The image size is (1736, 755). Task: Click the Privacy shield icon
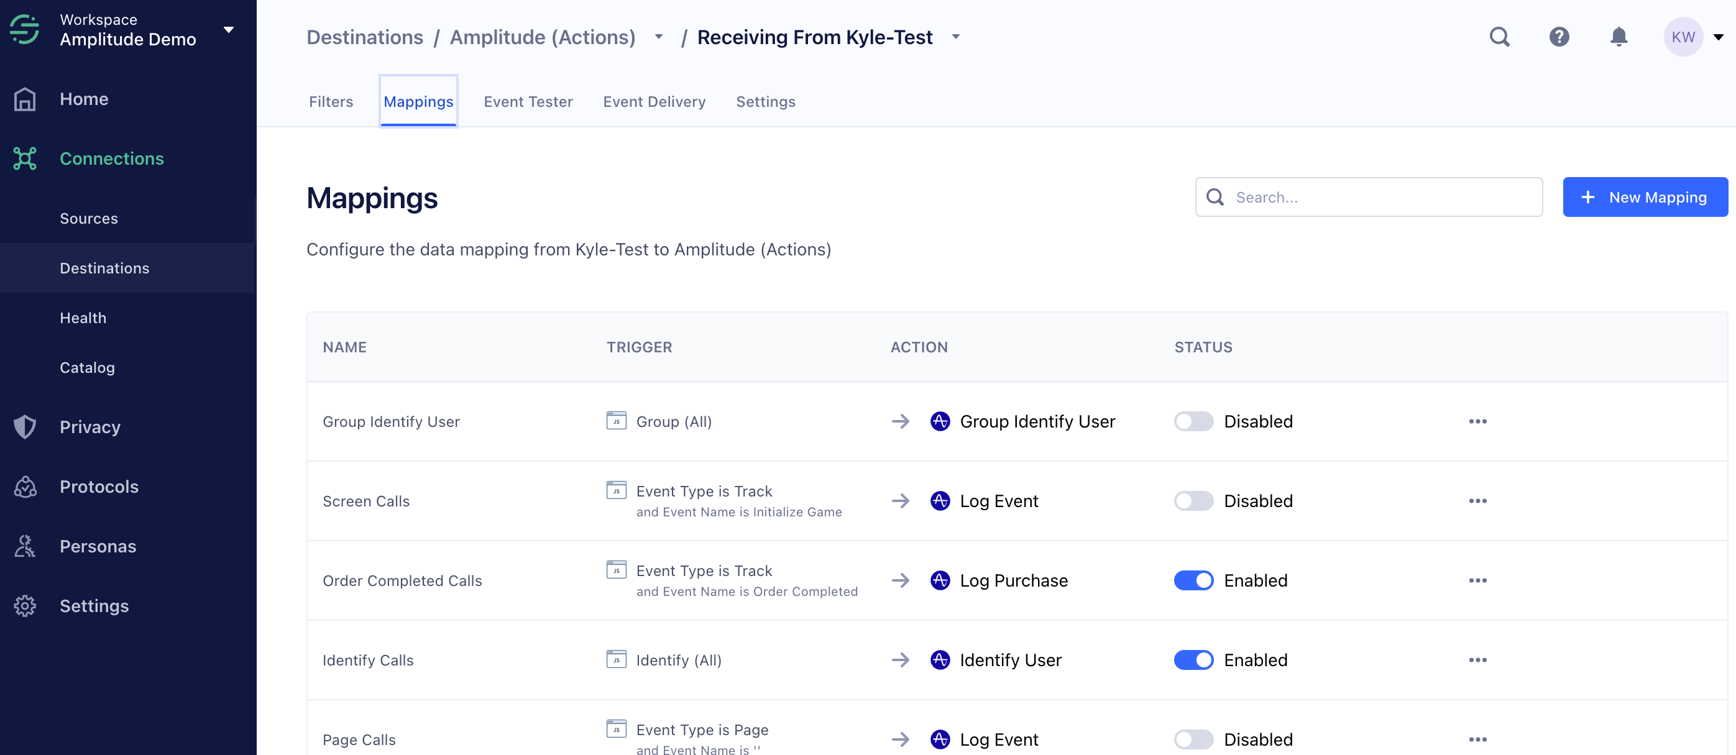point(25,426)
